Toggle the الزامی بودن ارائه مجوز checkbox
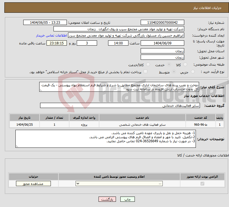The height and width of the screenshot is (207, 229). click(203, 183)
